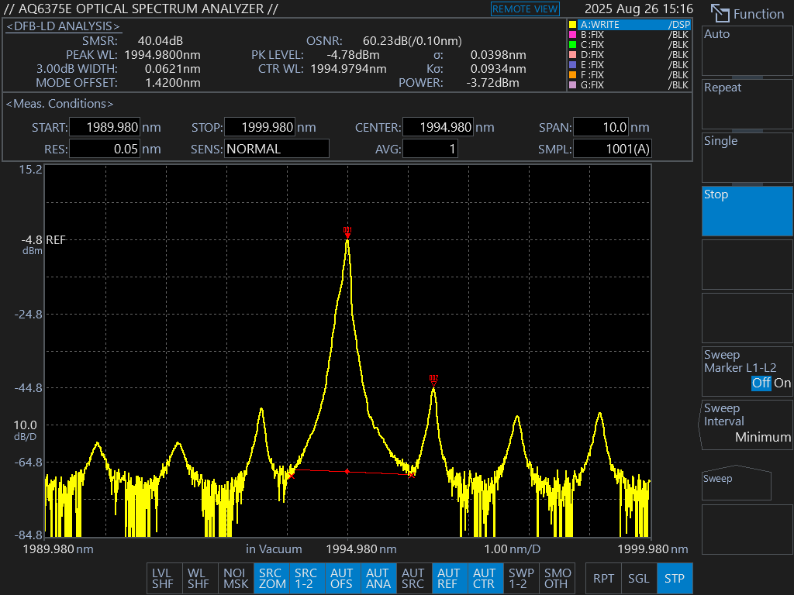Open the SENS NORMAL sensitivity field

276,149
